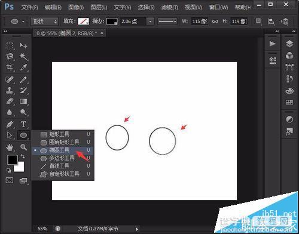Image resolution: width=299 pixels, height=234 pixels.
Task: Select the Crop tool
Action: pos(10,67)
